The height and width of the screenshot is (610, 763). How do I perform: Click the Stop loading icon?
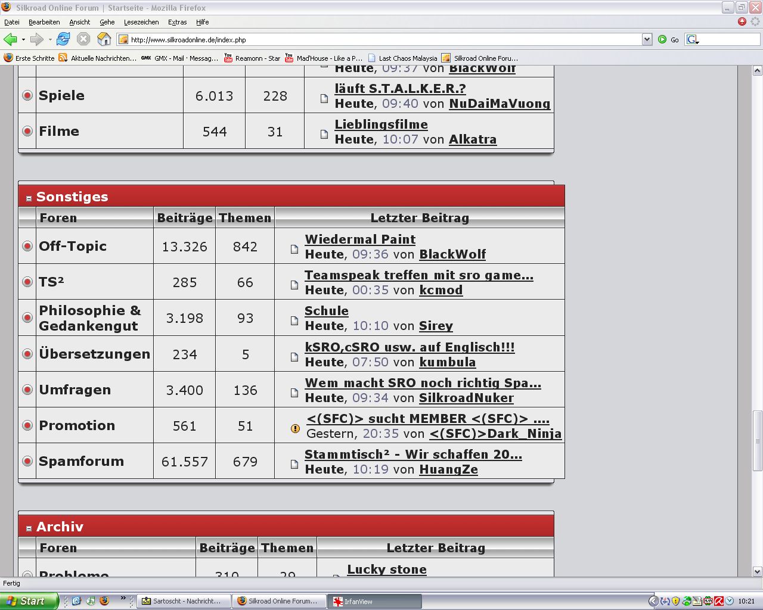[x=83, y=39]
